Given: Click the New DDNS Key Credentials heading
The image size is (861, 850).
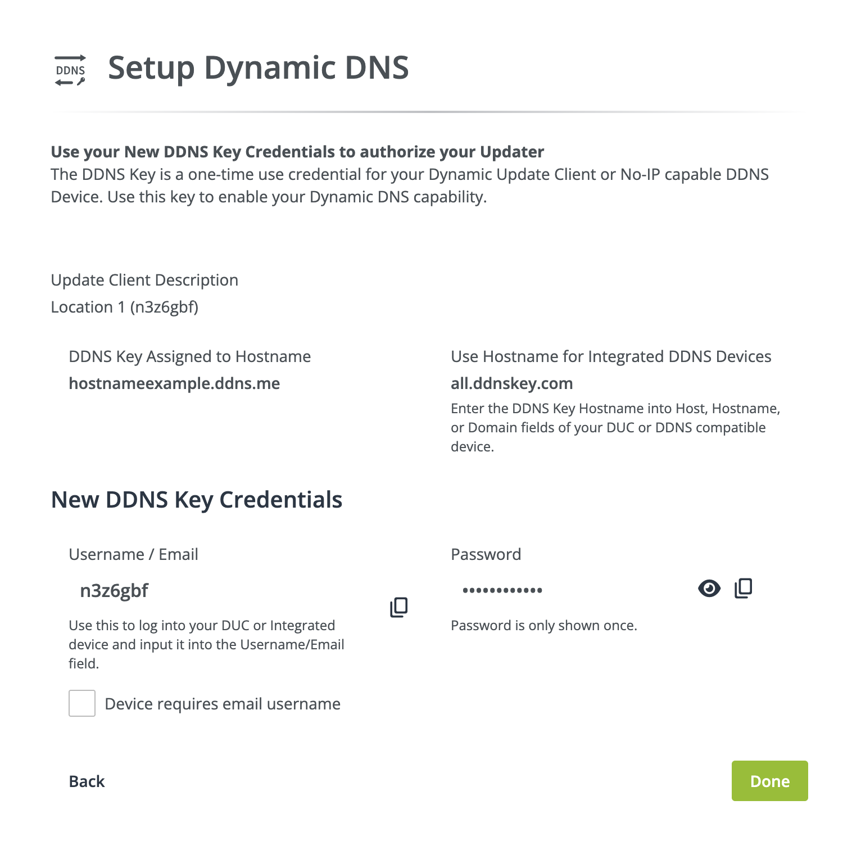Looking at the screenshot, I should (x=197, y=499).
